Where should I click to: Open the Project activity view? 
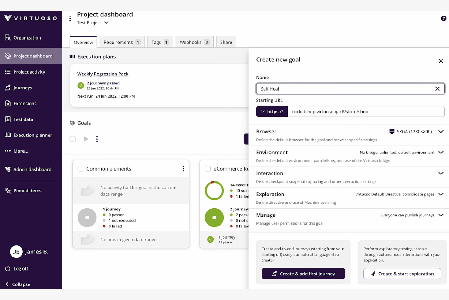[x=29, y=72]
